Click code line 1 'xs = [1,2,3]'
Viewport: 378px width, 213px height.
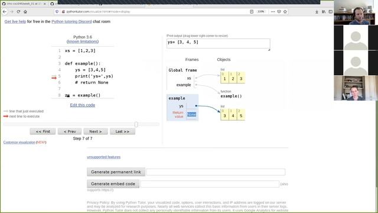80,51
